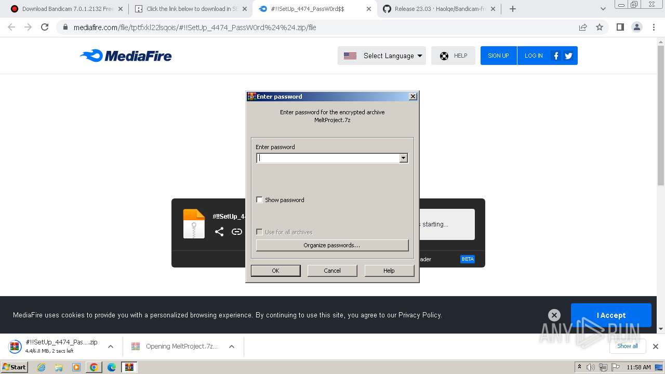Click the HELP button on MediaFire

(x=453, y=56)
